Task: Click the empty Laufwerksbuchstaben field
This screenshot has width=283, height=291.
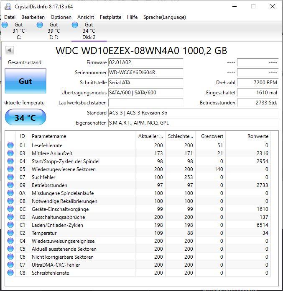Action: [146, 103]
